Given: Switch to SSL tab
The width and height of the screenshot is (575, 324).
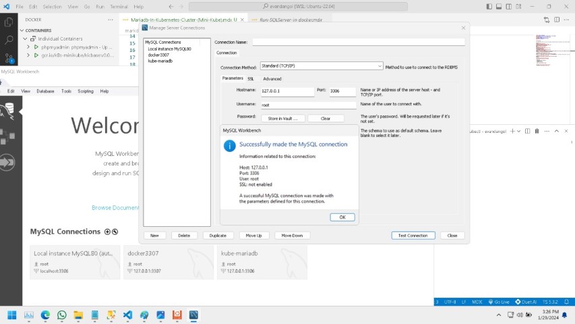Looking at the screenshot, I should [x=251, y=78].
